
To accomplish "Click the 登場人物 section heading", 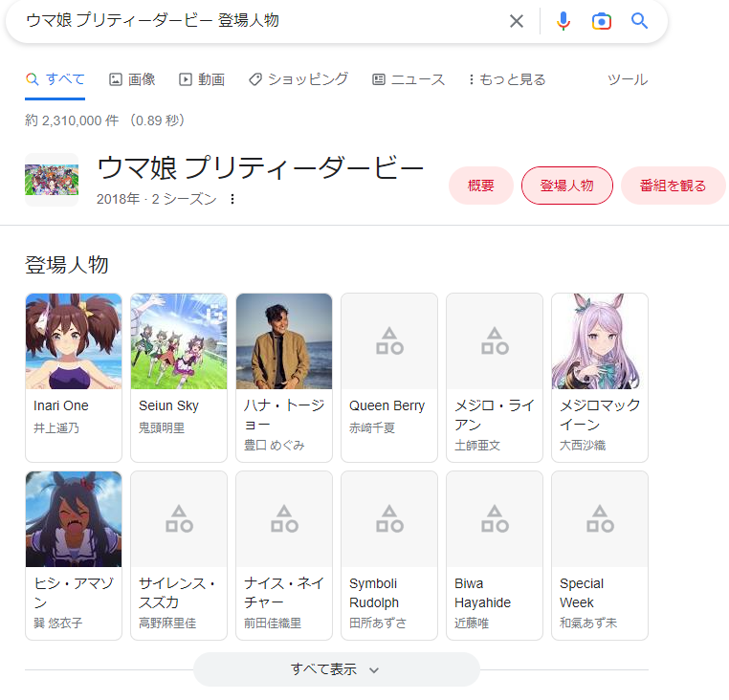I will click(66, 265).
